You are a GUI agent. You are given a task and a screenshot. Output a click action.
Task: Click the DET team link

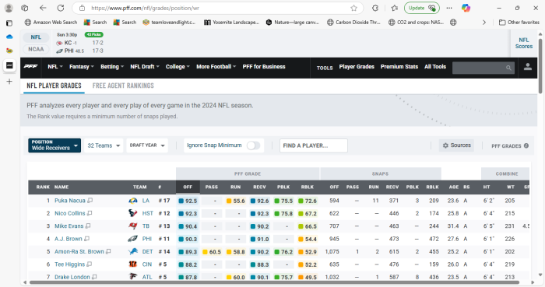tap(147, 251)
